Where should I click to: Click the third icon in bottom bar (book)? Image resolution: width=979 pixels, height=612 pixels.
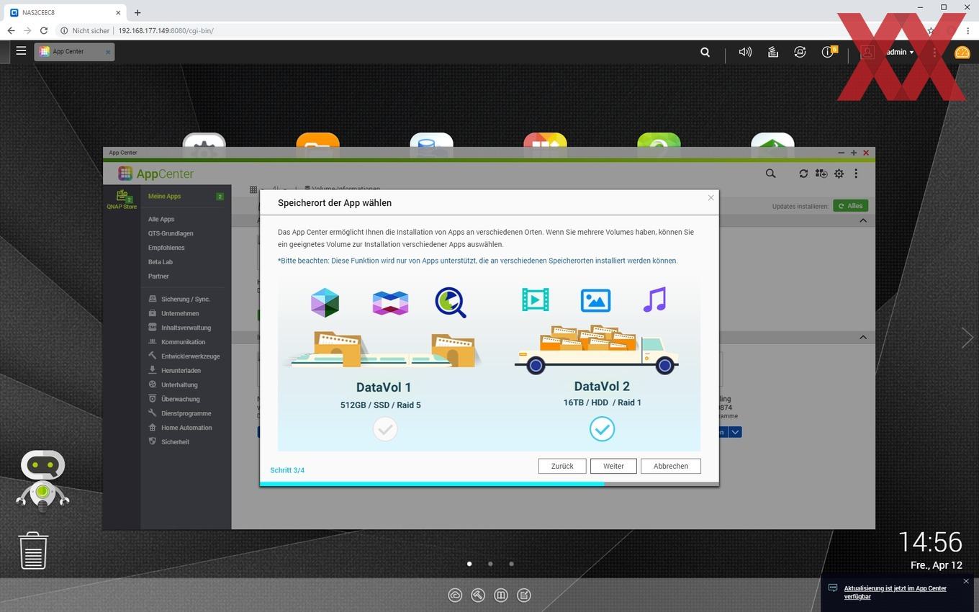pos(501,595)
